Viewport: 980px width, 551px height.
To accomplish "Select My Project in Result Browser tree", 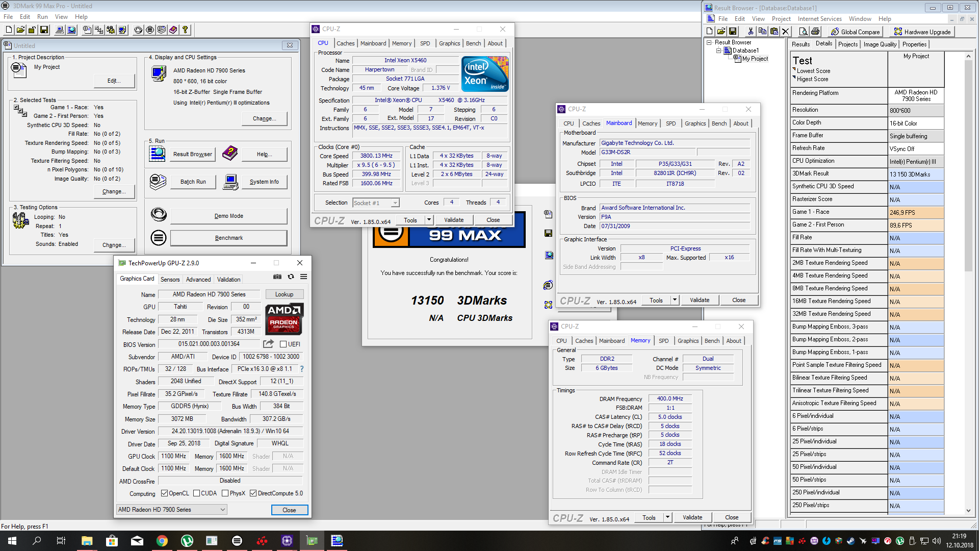I will point(755,59).
